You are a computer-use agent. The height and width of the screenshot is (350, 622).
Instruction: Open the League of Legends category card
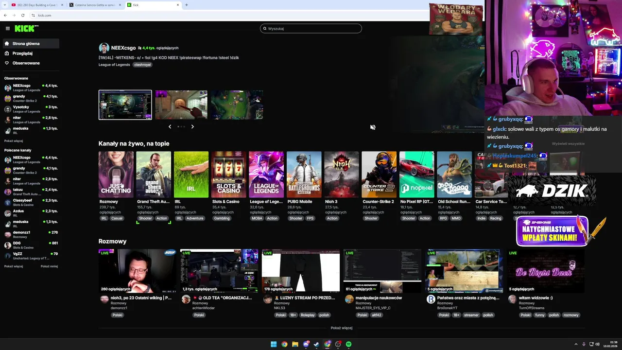click(x=266, y=175)
